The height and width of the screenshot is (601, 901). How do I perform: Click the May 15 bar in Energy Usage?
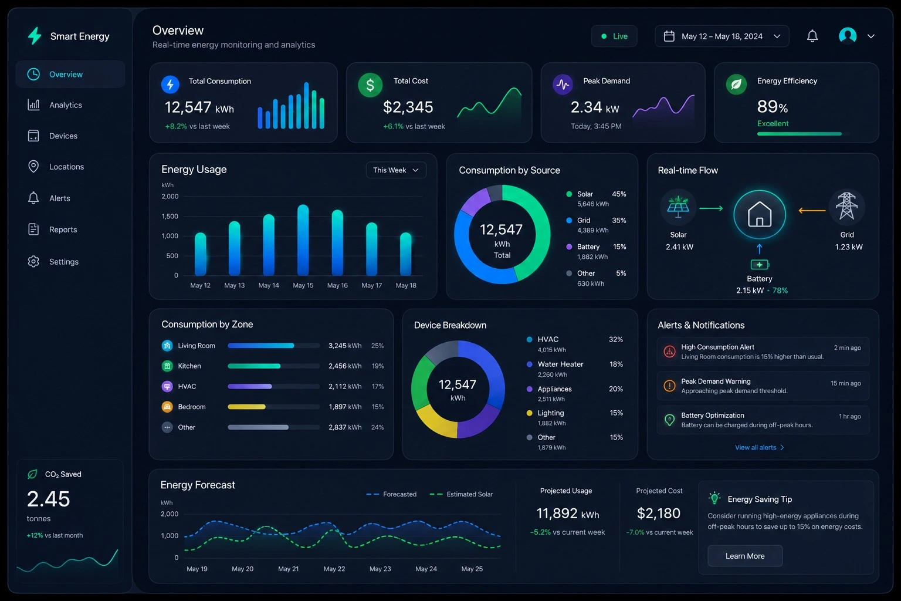pyautogui.click(x=303, y=240)
